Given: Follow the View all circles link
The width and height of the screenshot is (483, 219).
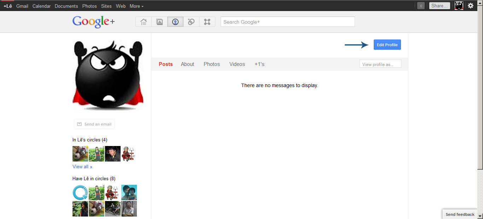Looking at the screenshot, I should tap(82, 167).
